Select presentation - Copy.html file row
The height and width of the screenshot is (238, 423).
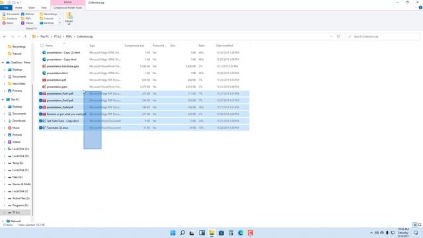point(143,59)
